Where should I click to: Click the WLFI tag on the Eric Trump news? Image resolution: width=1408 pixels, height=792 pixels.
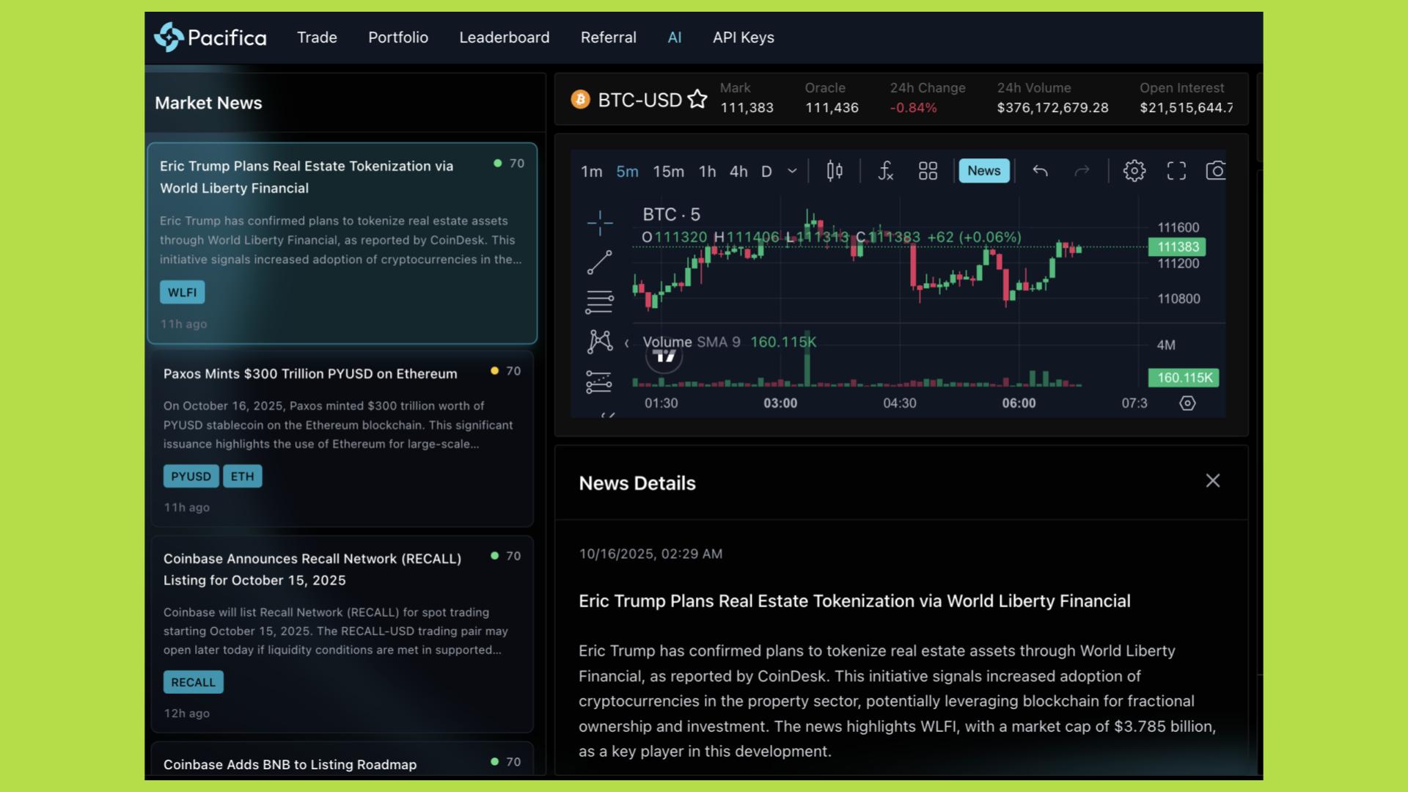pos(182,293)
